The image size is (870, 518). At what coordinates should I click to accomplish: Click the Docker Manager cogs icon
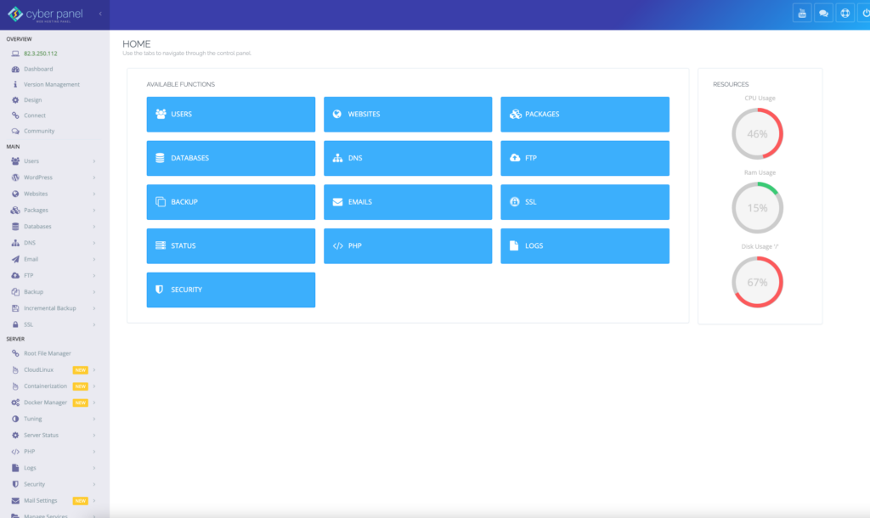pyautogui.click(x=15, y=403)
